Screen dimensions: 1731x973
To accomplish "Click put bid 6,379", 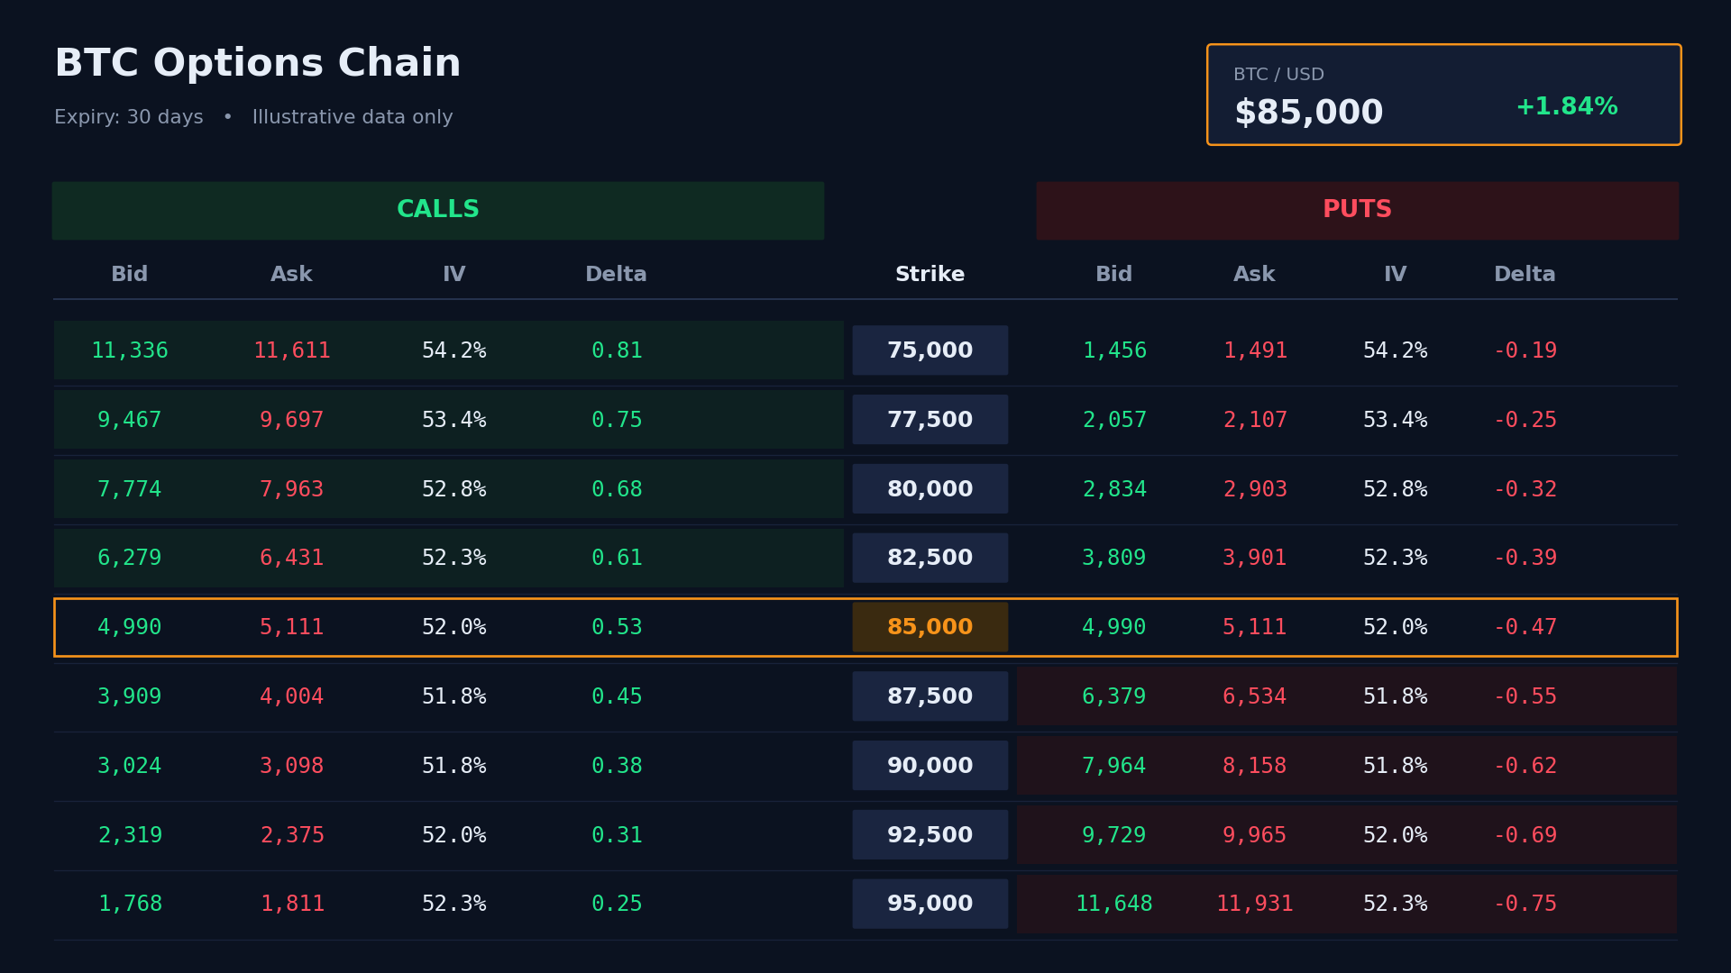I will pos(1114,696).
